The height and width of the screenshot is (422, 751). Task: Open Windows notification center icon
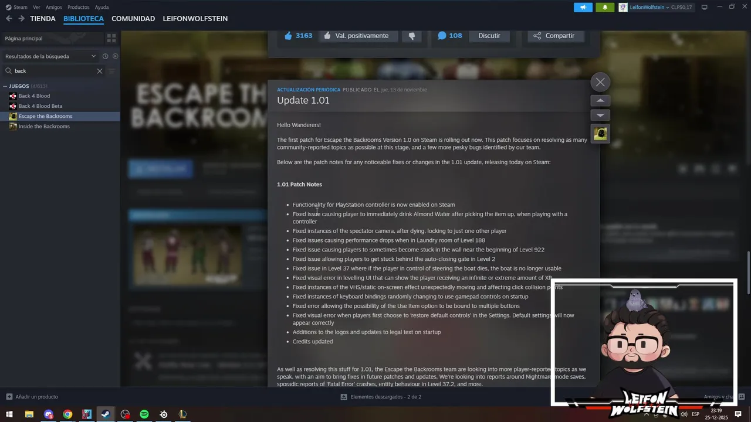[738, 414]
